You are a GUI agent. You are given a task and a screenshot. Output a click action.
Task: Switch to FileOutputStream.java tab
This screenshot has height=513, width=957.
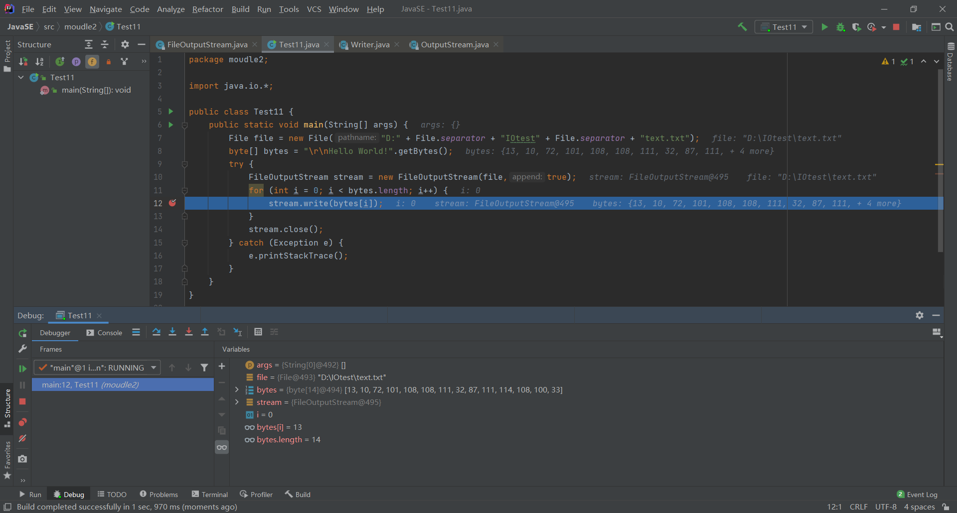pyautogui.click(x=207, y=44)
